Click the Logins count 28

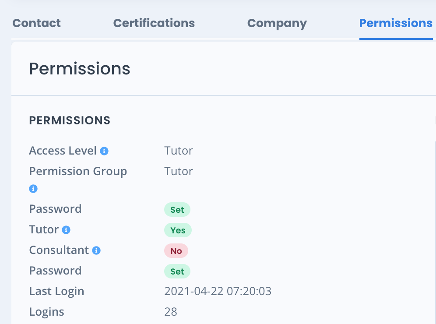pos(171,312)
